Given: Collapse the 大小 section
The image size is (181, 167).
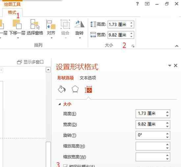Looking at the screenshot, I should coord(60,104).
